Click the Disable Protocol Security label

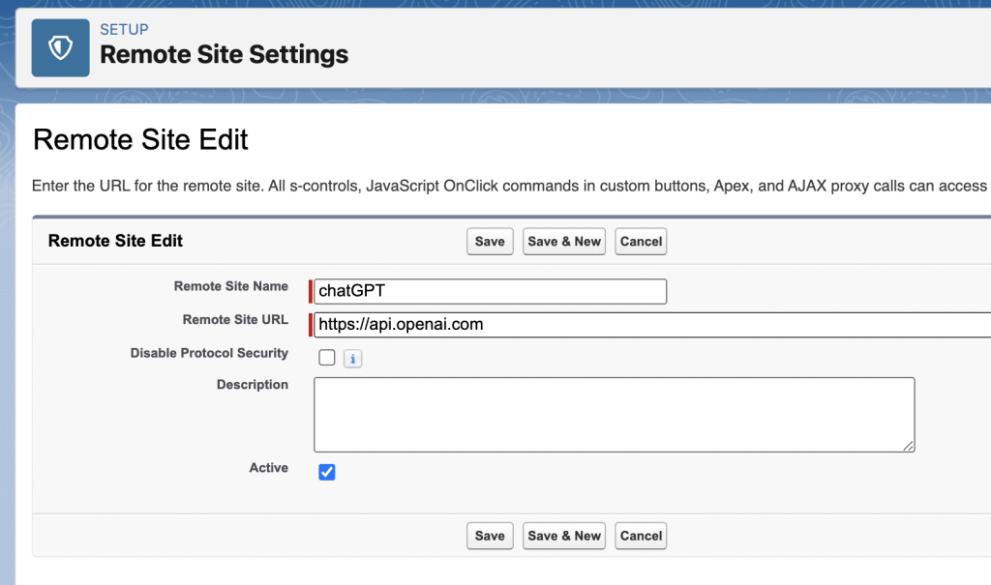click(209, 354)
